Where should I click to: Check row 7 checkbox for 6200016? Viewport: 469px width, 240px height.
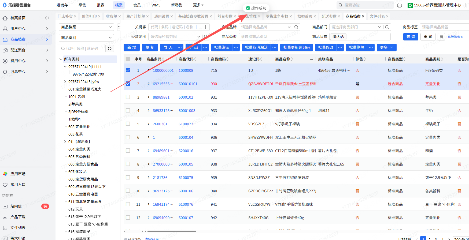pyautogui.click(x=128, y=151)
